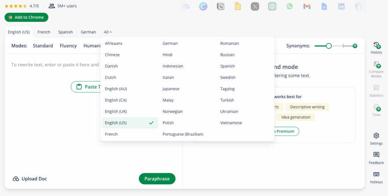Screen dimensions: 388x196
Task: Click the Synonyms slider handle
Action: 329,46
